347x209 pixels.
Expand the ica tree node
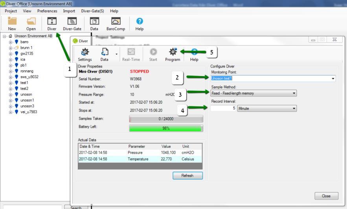coord(10,60)
